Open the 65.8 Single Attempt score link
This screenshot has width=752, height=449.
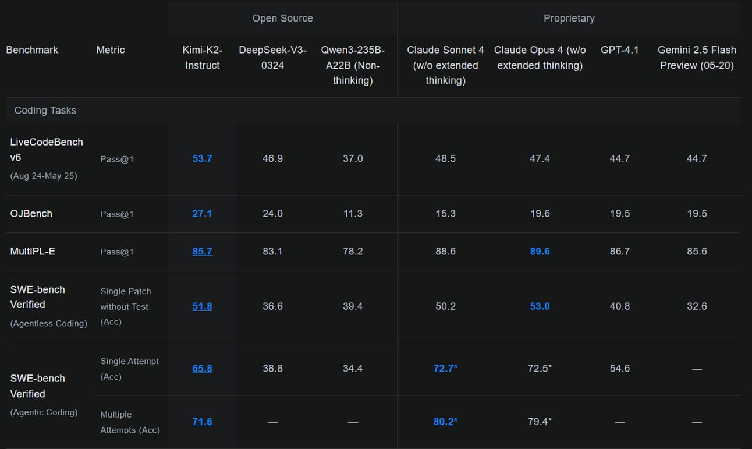pyautogui.click(x=202, y=368)
